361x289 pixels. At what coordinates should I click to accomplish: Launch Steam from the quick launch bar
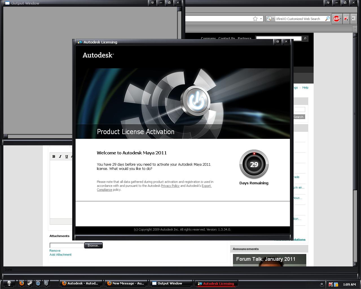29,283
